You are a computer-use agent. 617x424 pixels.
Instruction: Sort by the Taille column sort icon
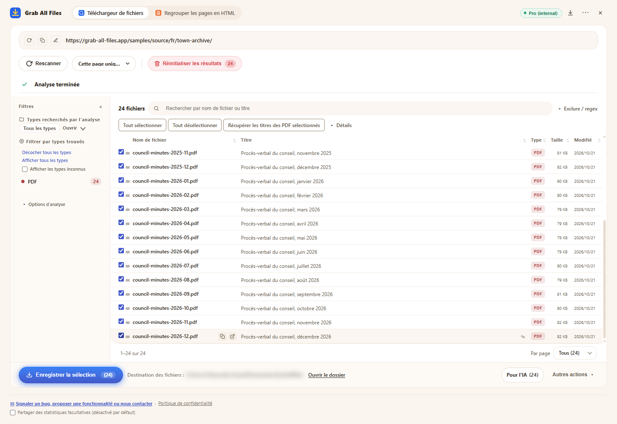point(568,140)
